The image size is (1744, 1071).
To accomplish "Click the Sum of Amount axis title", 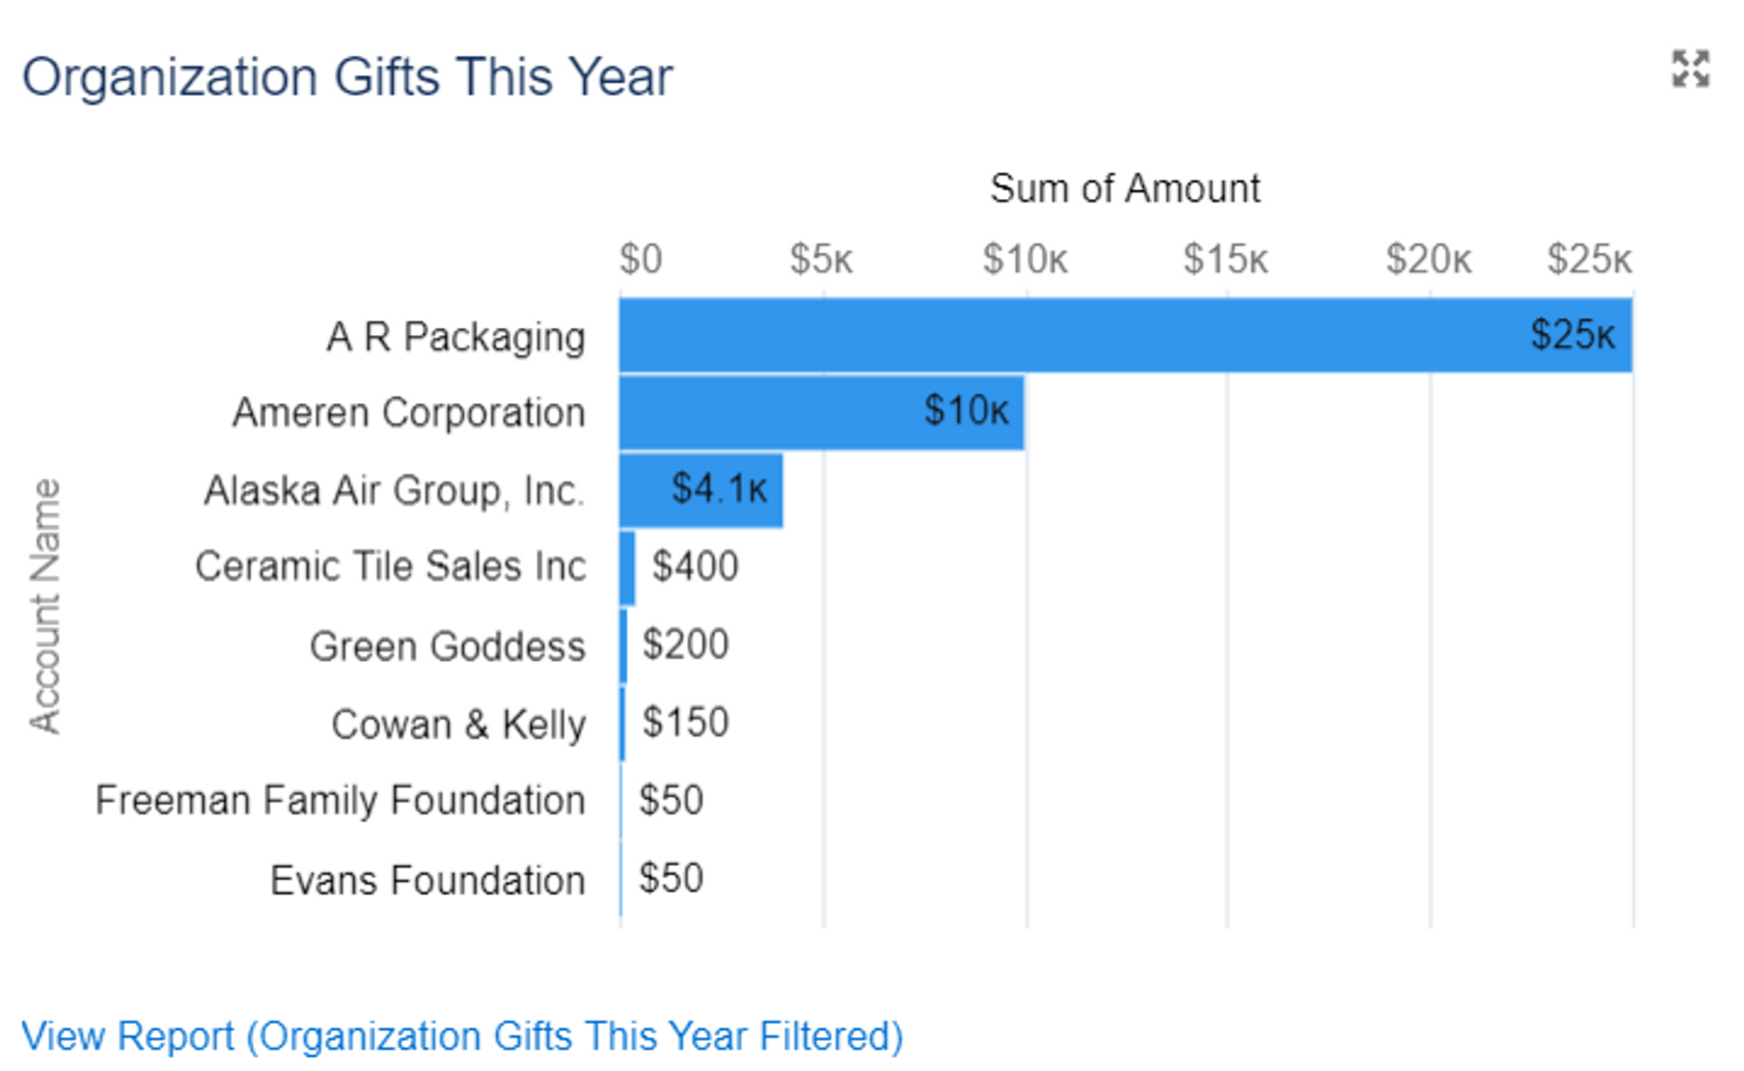I will tap(1124, 188).
